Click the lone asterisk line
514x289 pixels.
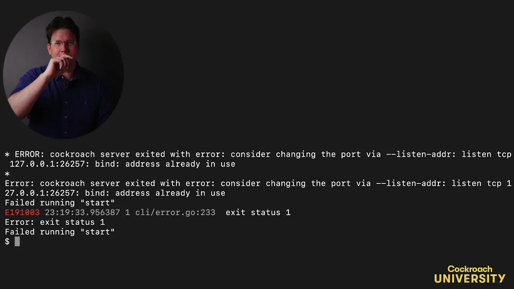(x=7, y=174)
